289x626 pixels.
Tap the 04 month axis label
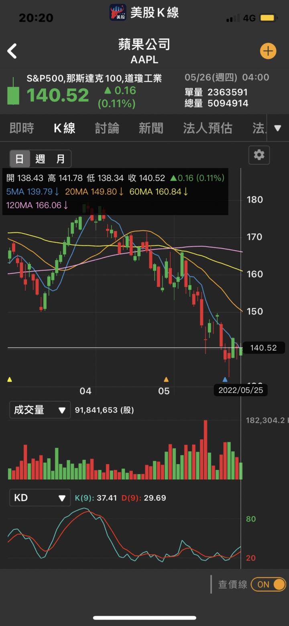(x=85, y=391)
